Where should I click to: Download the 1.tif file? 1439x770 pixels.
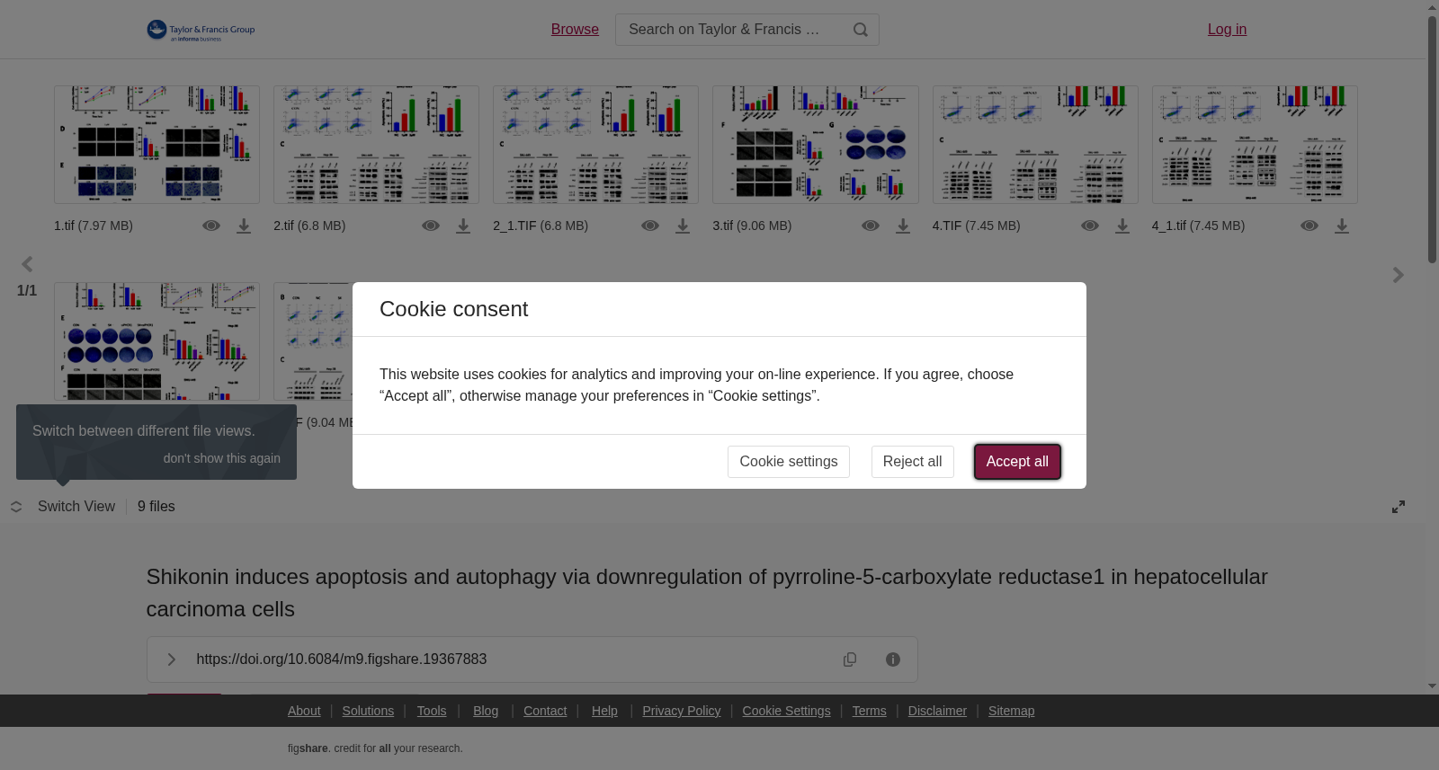(x=244, y=226)
